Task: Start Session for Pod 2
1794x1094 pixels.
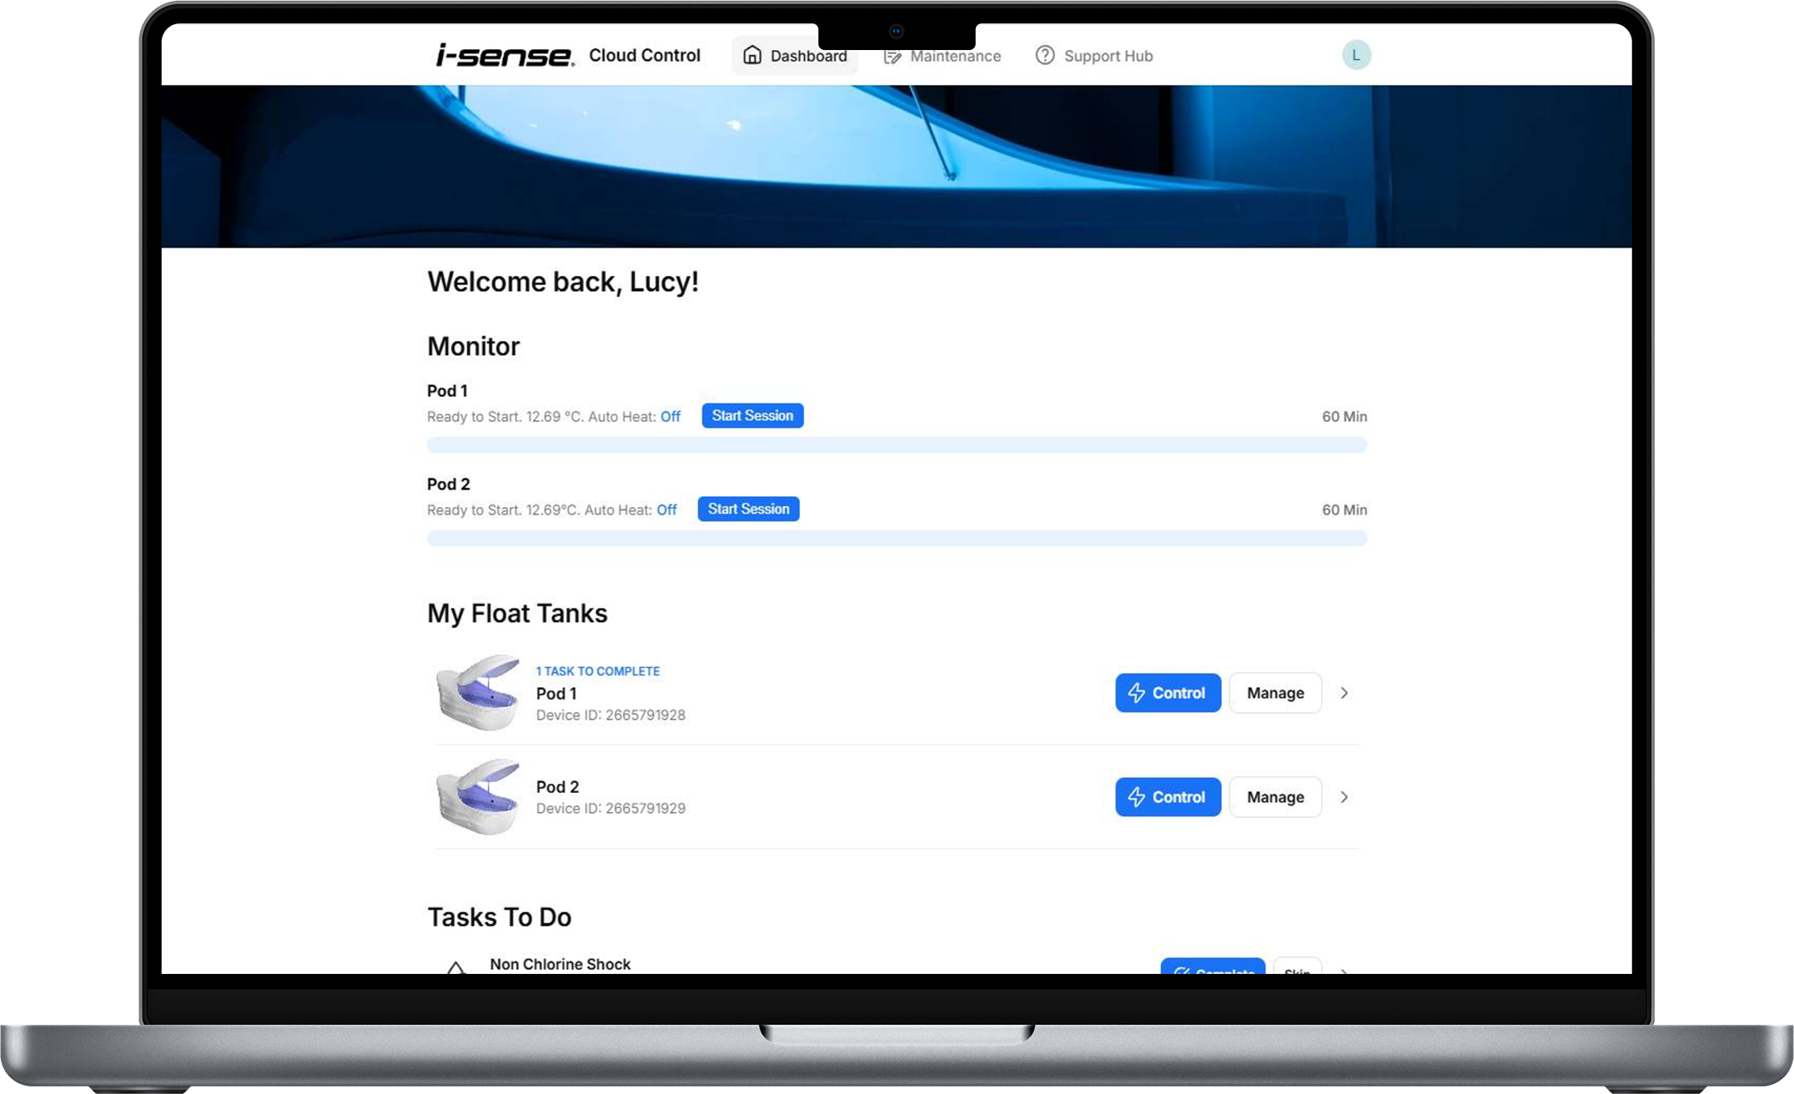Action: (748, 509)
